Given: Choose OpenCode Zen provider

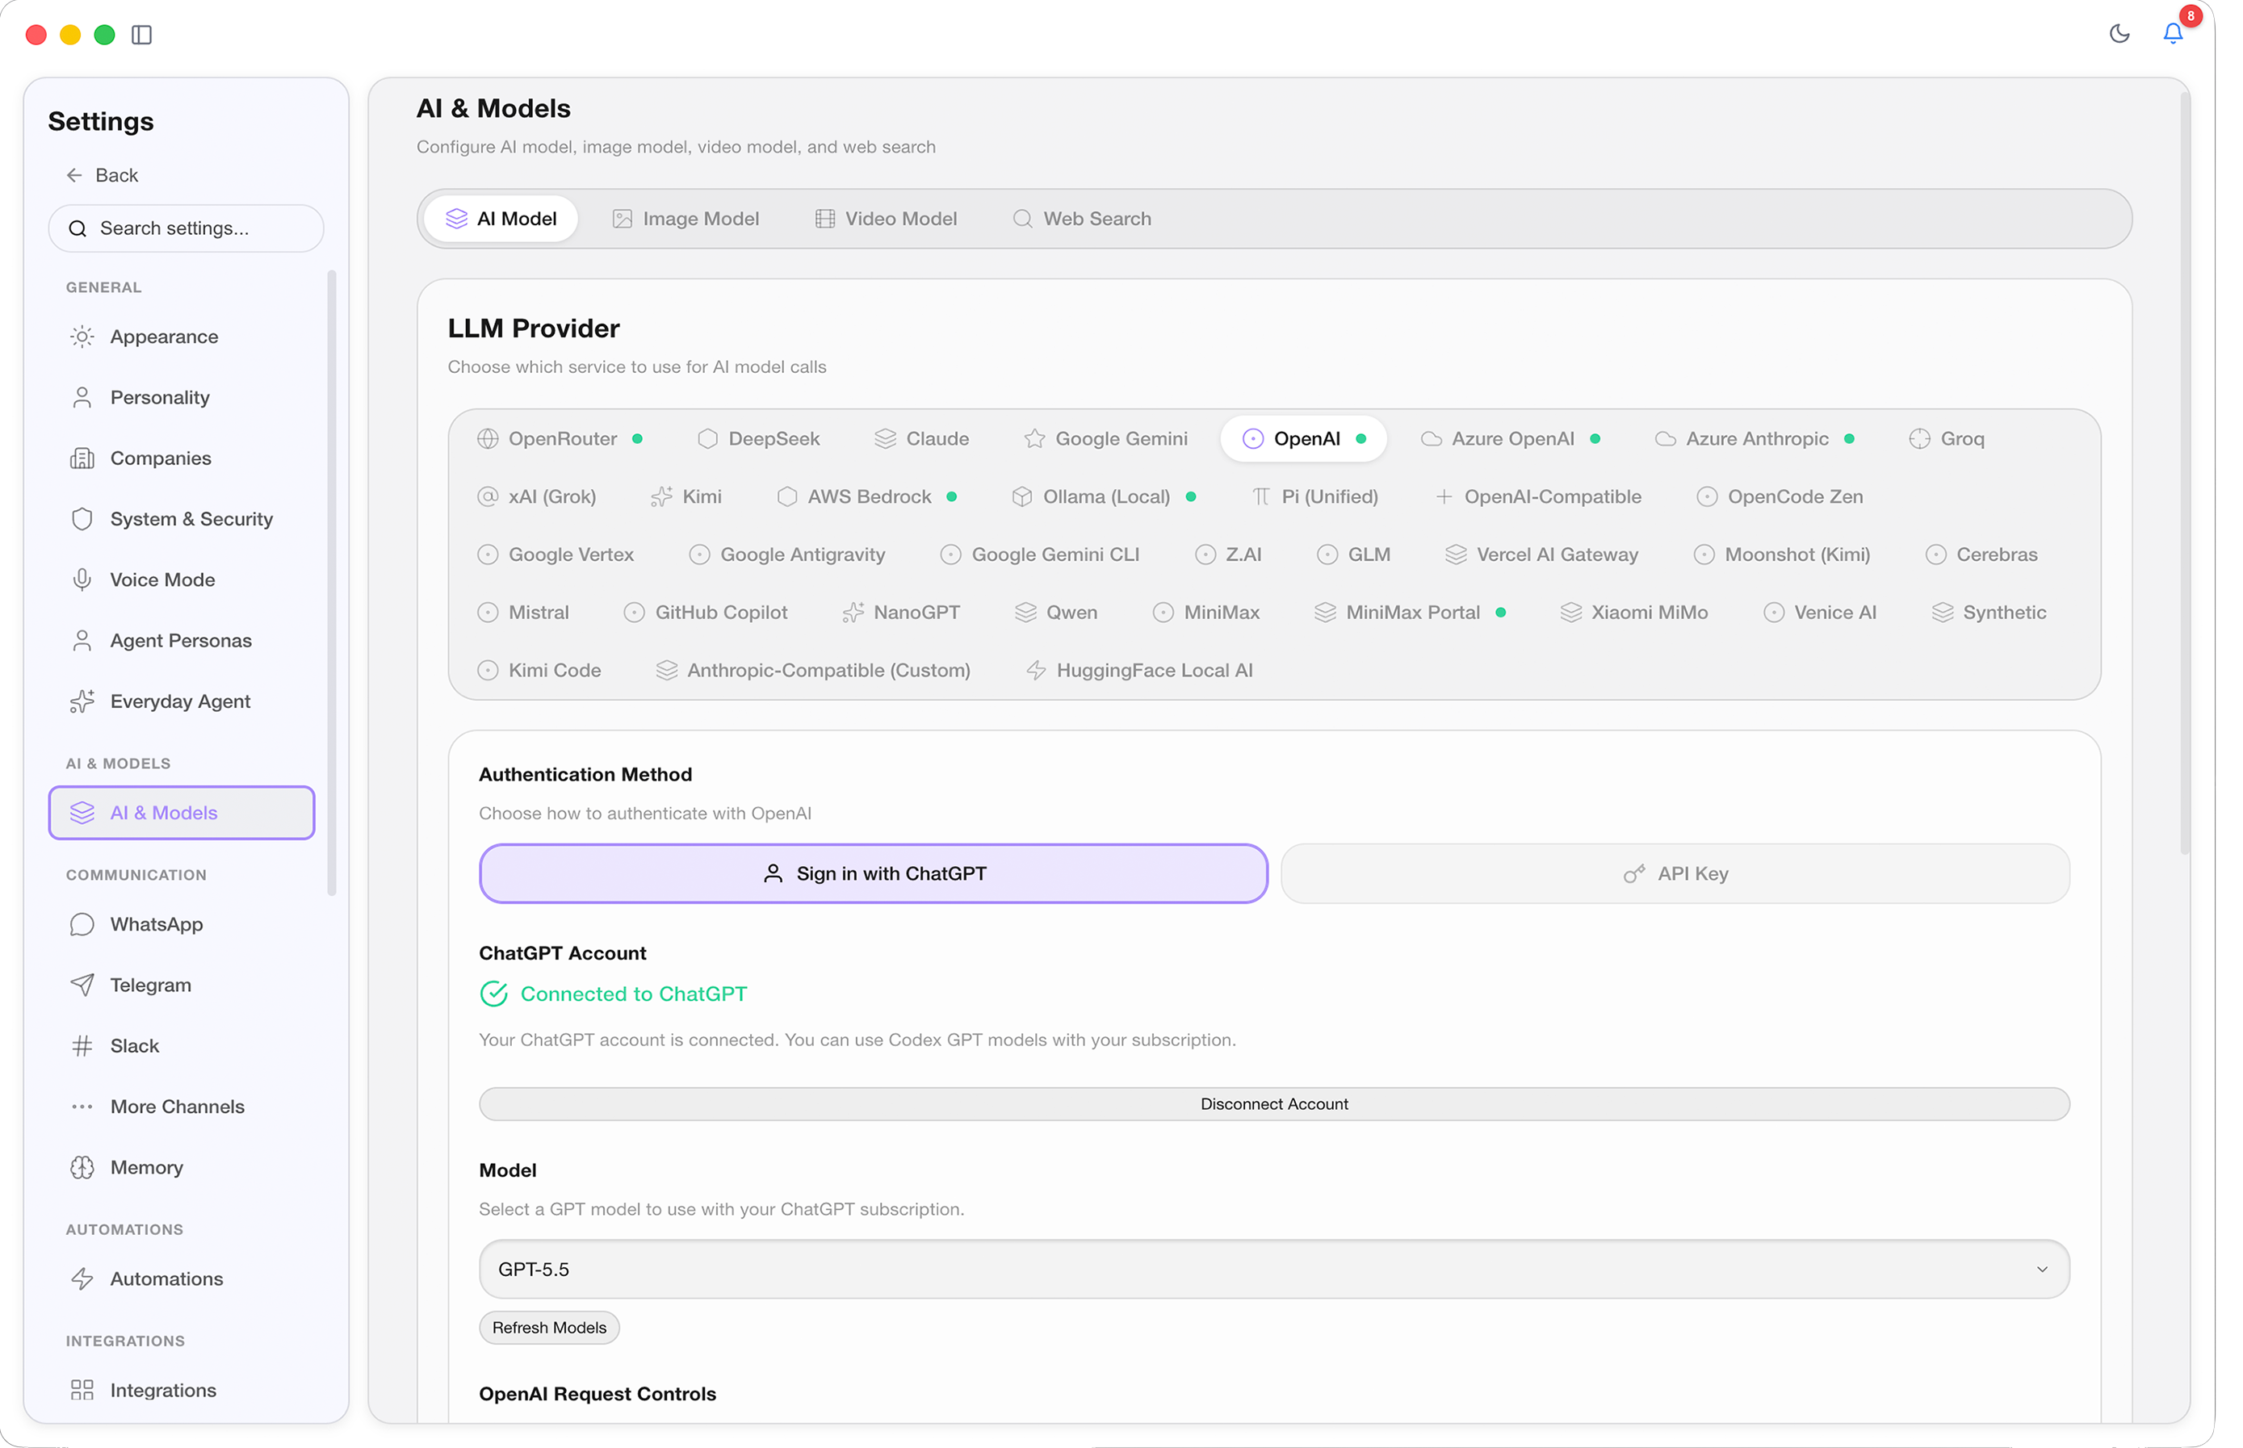Looking at the screenshot, I should [x=1780, y=496].
